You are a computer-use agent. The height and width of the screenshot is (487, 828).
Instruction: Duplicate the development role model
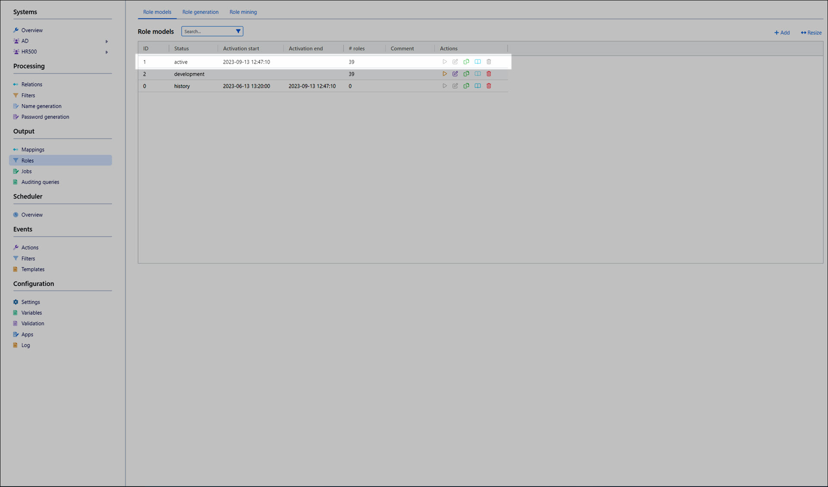[x=466, y=74]
